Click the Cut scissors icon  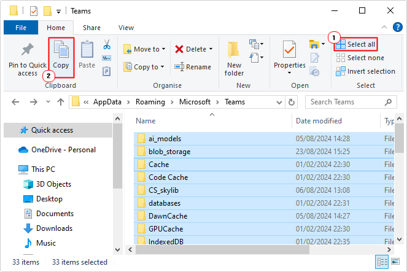coord(107,44)
